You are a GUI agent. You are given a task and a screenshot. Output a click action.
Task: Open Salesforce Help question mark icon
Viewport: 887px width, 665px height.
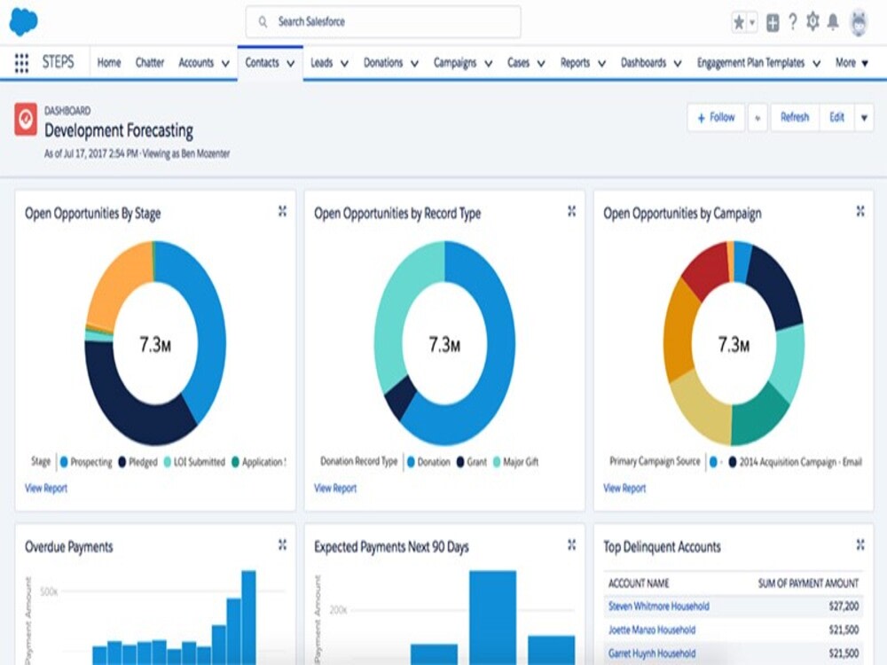(x=793, y=21)
